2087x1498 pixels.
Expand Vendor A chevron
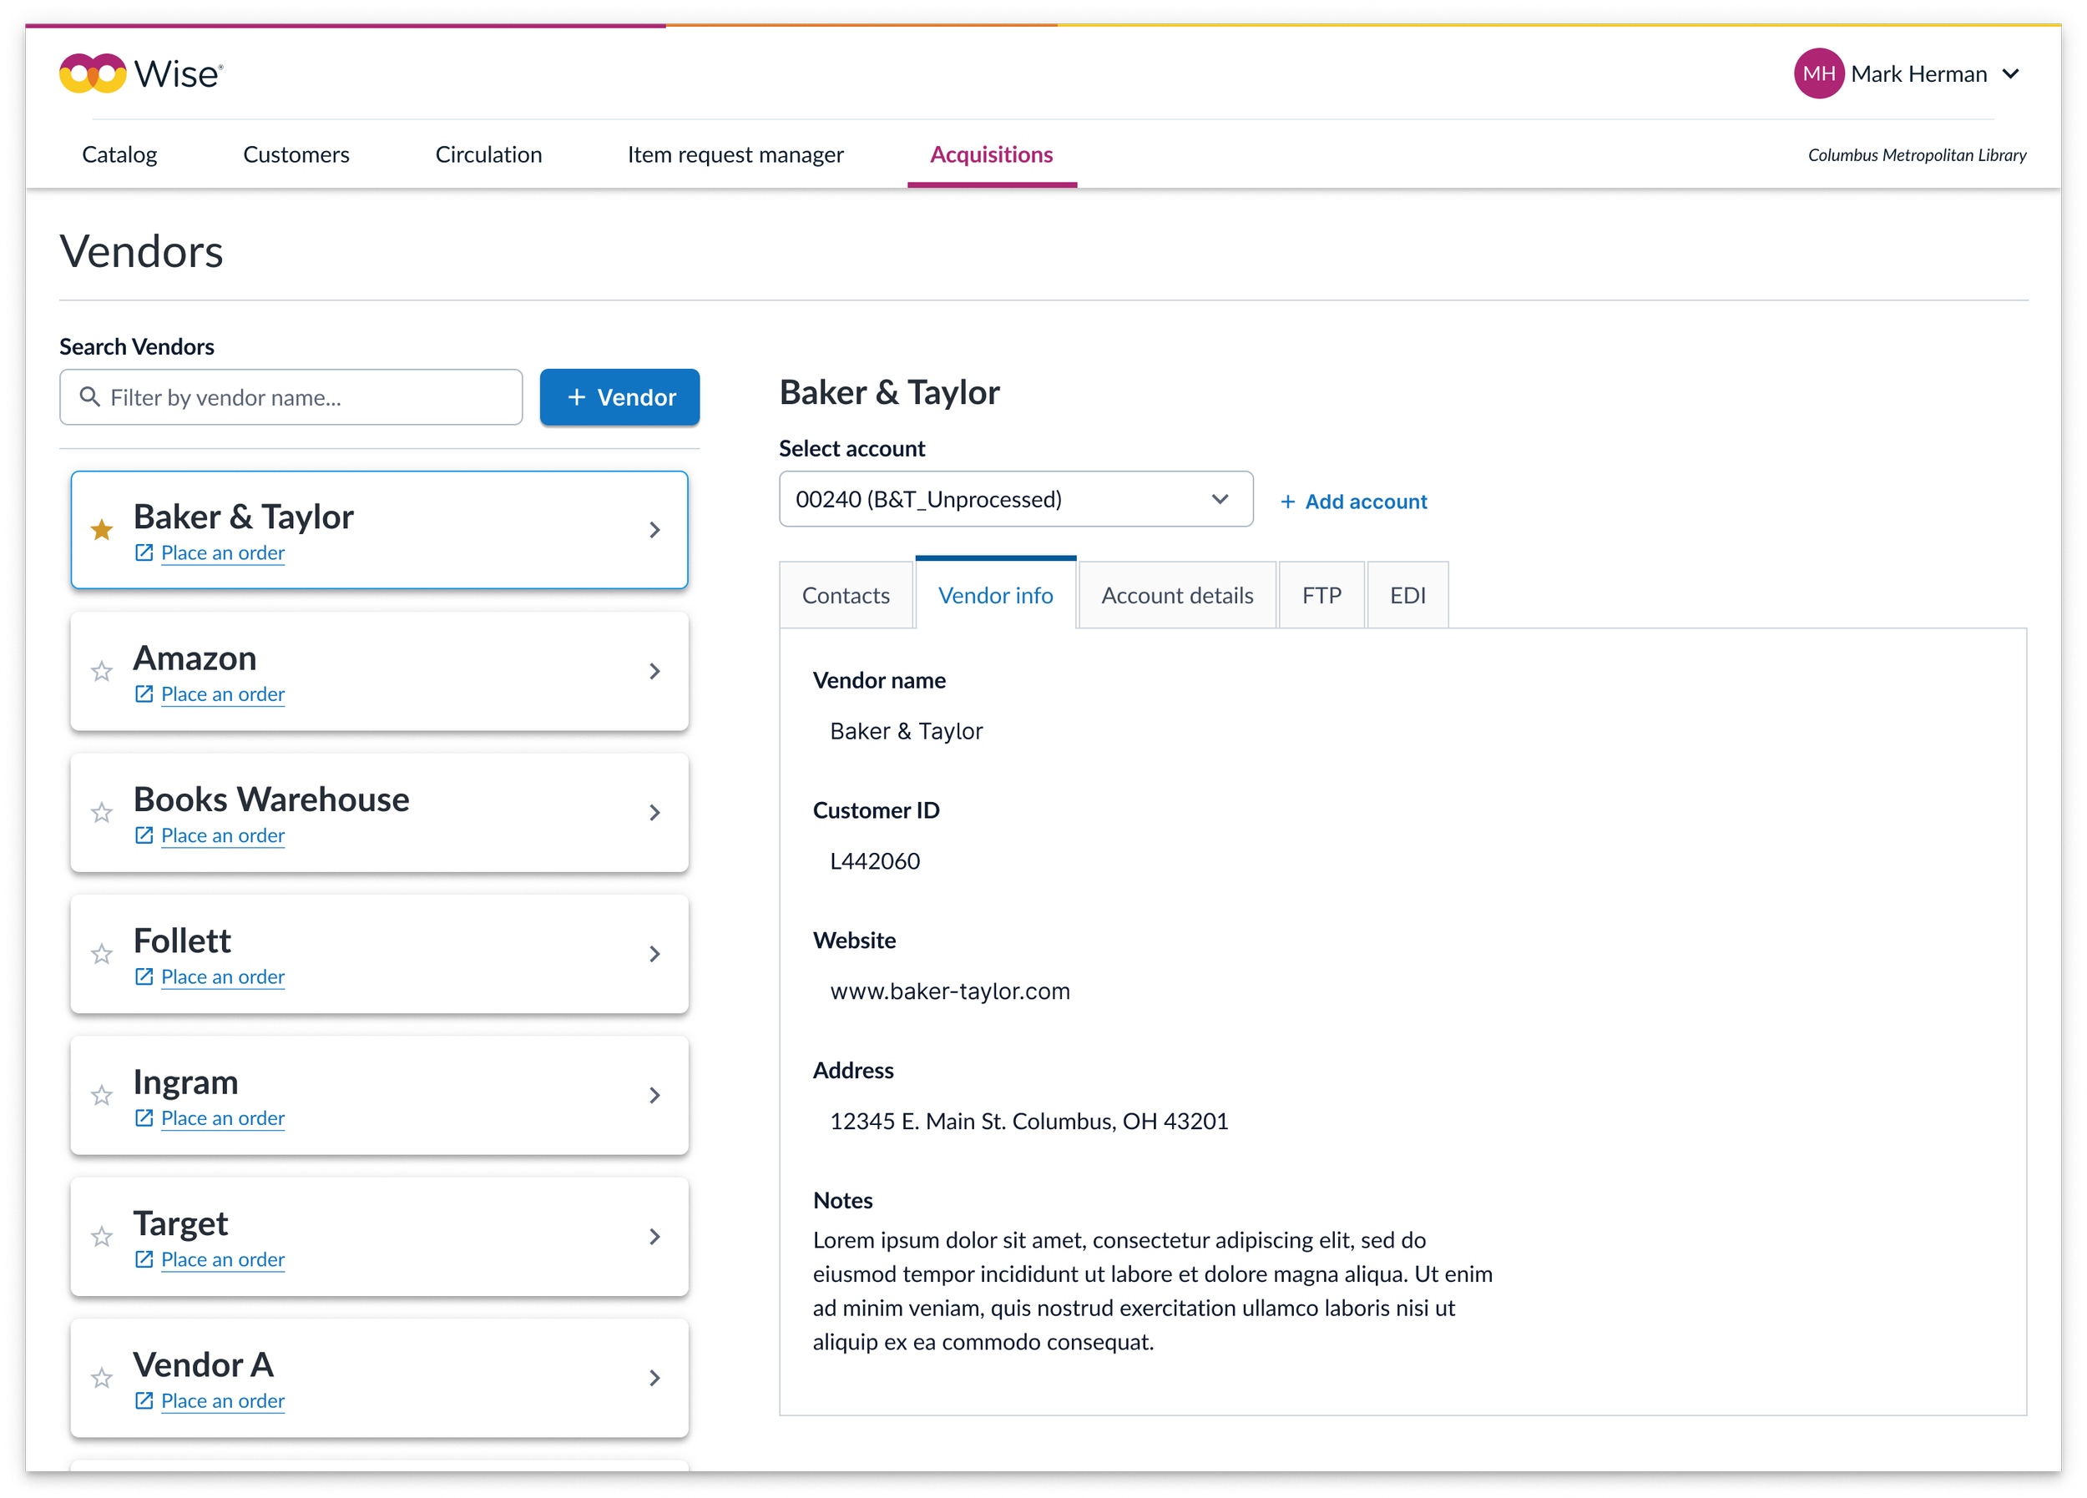pyautogui.click(x=654, y=1379)
